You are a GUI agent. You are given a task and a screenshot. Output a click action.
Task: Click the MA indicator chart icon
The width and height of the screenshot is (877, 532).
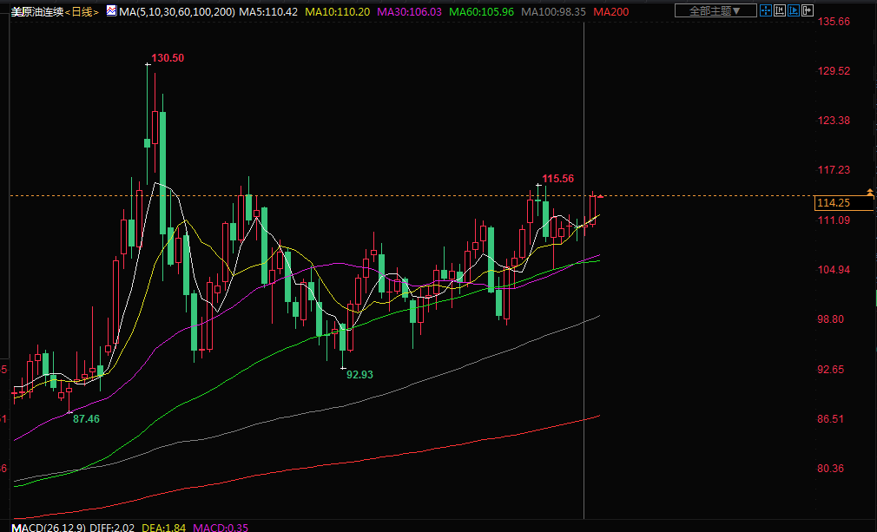tap(111, 11)
